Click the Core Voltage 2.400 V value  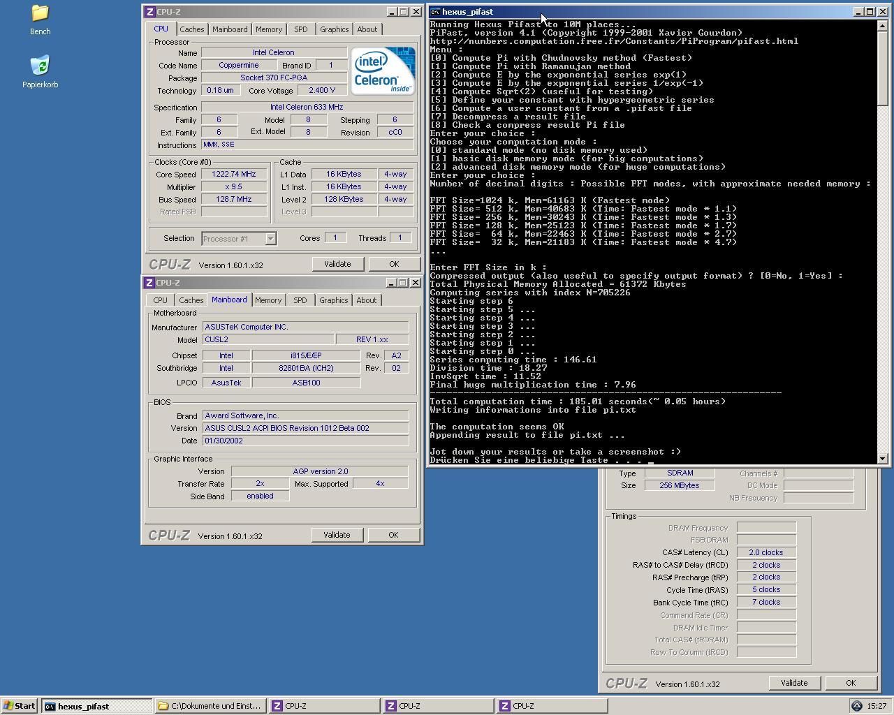321,91
